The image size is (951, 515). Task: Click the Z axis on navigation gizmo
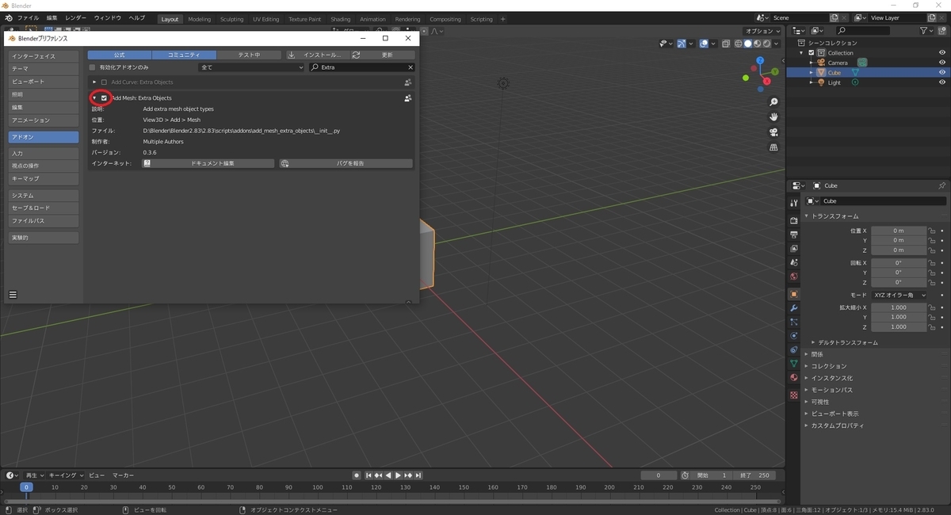point(760,60)
